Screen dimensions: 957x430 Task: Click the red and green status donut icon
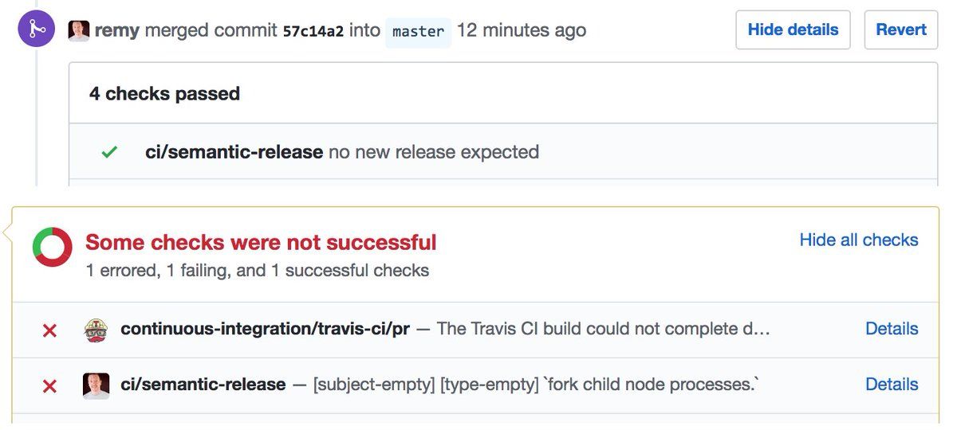coord(53,247)
